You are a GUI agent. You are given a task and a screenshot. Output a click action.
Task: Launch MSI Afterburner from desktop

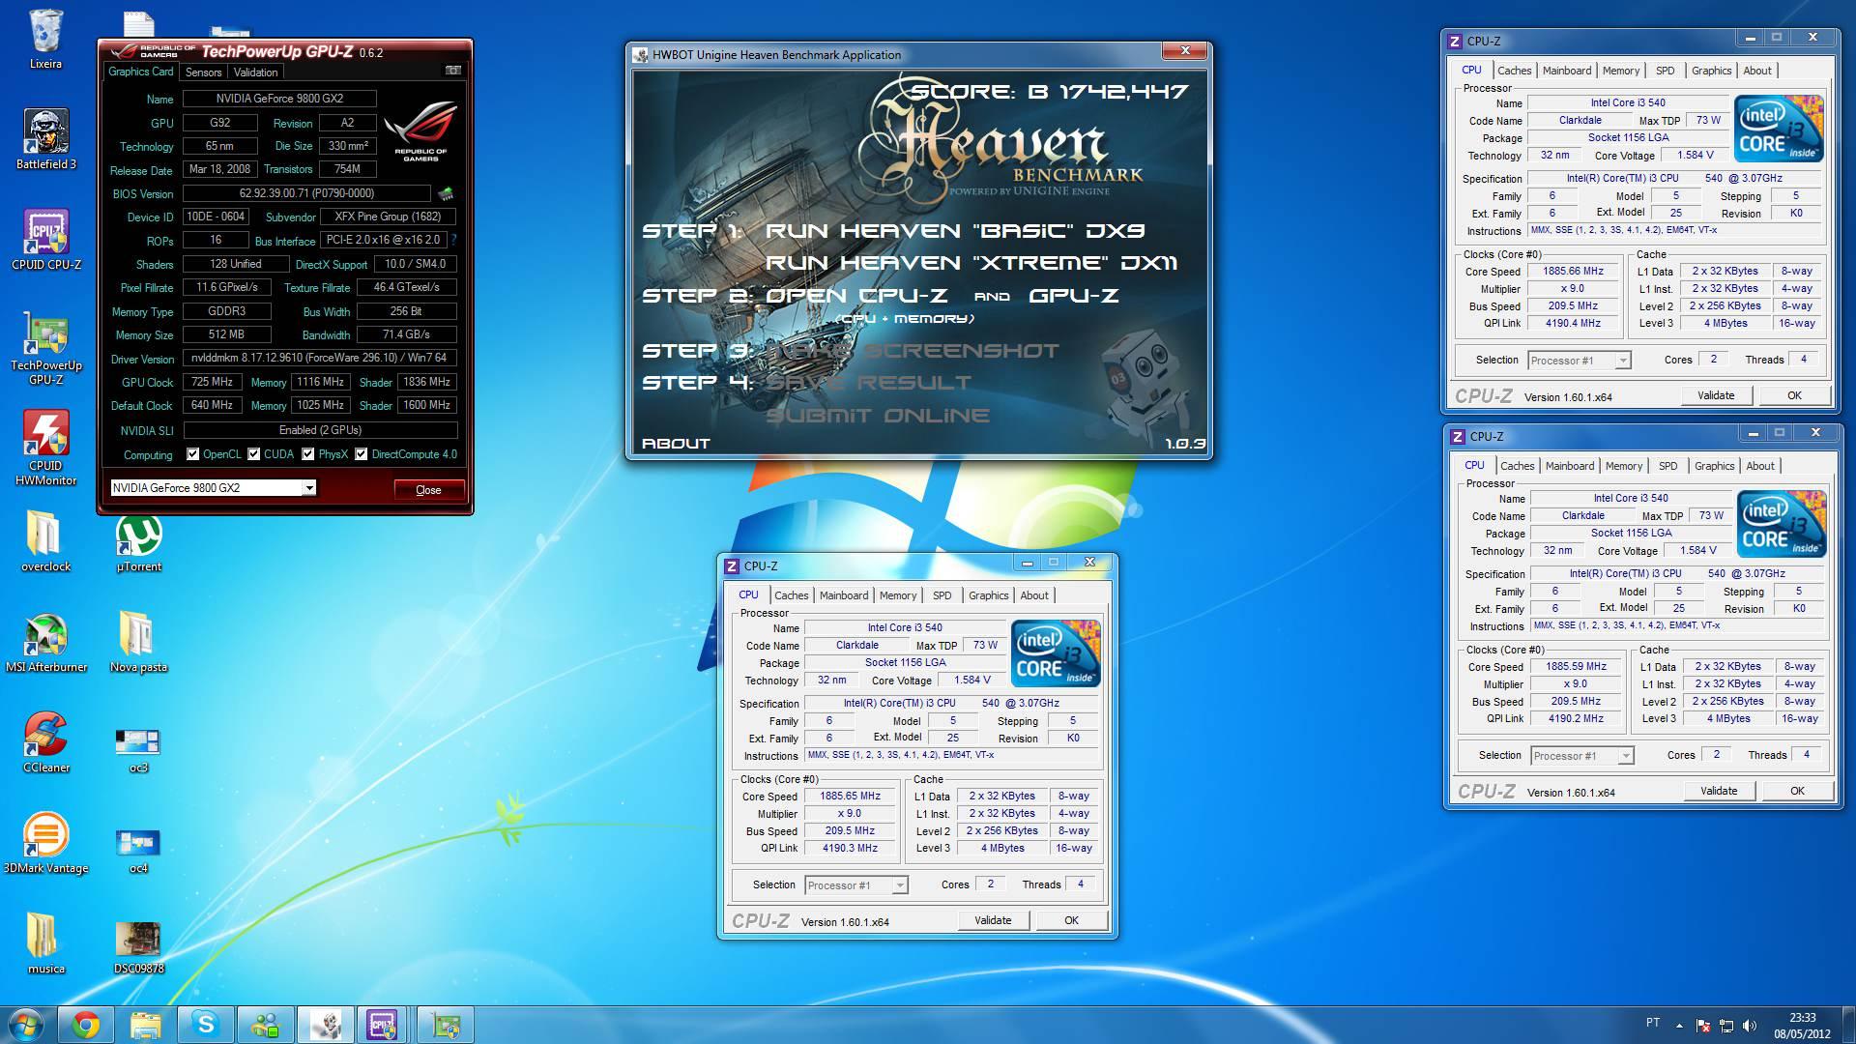click(45, 642)
